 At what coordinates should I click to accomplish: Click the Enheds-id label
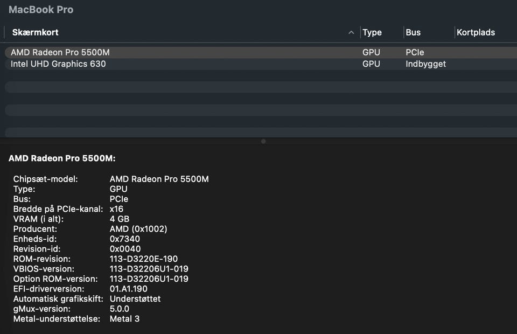tap(35, 239)
